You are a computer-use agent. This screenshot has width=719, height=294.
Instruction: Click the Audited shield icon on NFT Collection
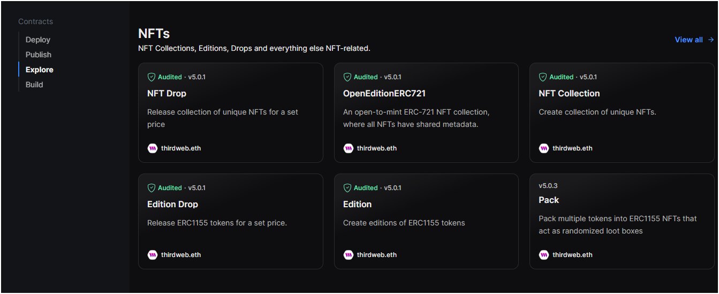(543, 77)
